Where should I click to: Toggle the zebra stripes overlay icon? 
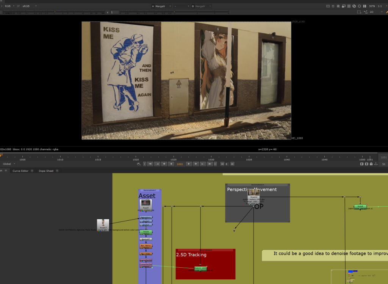tap(338, 6)
